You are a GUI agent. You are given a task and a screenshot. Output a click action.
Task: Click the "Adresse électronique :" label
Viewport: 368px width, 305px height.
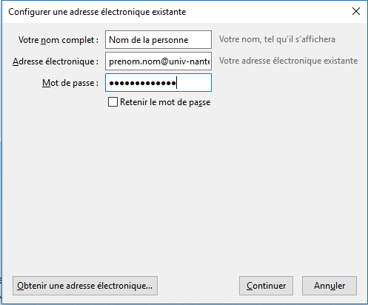click(x=56, y=61)
